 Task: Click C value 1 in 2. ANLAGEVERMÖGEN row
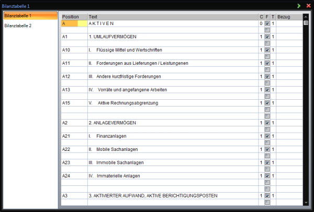[261, 123]
